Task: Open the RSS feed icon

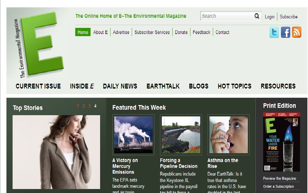Action: pyautogui.click(x=297, y=32)
